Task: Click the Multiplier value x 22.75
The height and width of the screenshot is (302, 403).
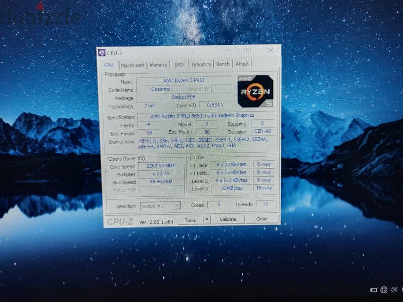Action: pos(161,174)
